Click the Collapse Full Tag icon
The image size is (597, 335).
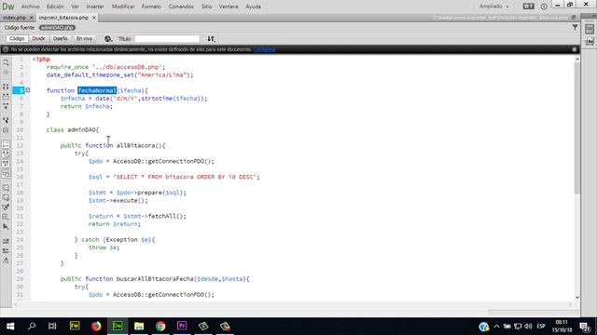point(6,87)
